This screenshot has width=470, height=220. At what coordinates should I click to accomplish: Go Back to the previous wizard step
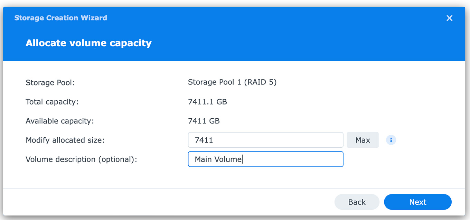[357, 202]
